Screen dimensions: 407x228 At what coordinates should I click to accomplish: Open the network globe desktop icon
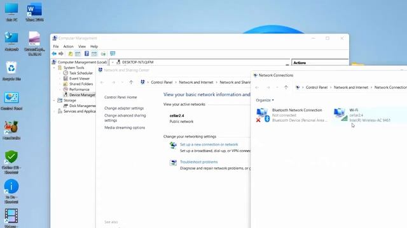(x=11, y=41)
